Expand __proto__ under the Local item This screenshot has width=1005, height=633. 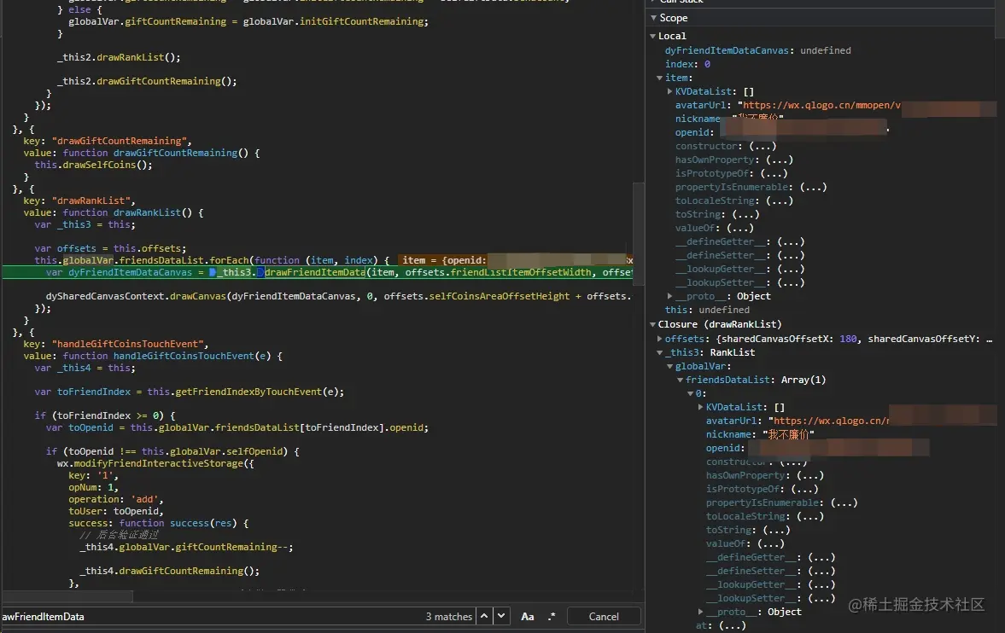(669, 296)
